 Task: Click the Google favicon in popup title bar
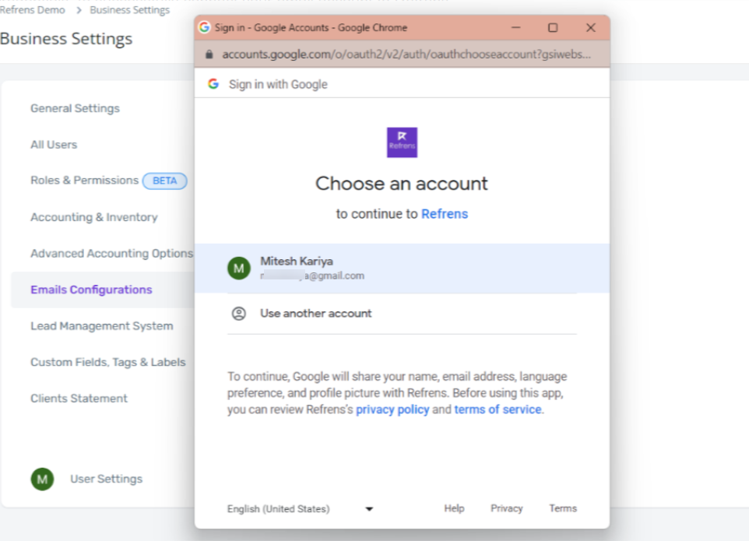coord(205,27)
